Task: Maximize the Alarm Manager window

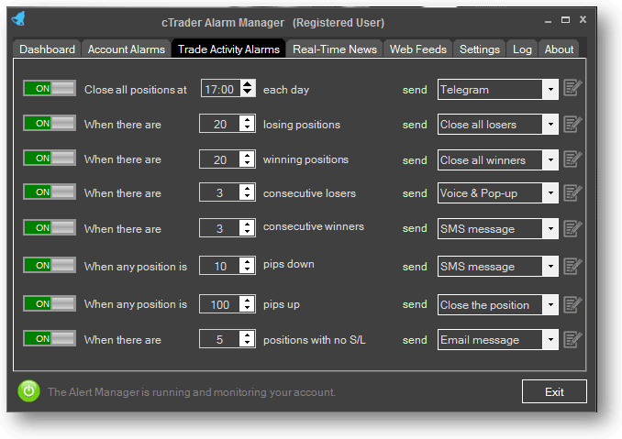Action: (565, 19)
